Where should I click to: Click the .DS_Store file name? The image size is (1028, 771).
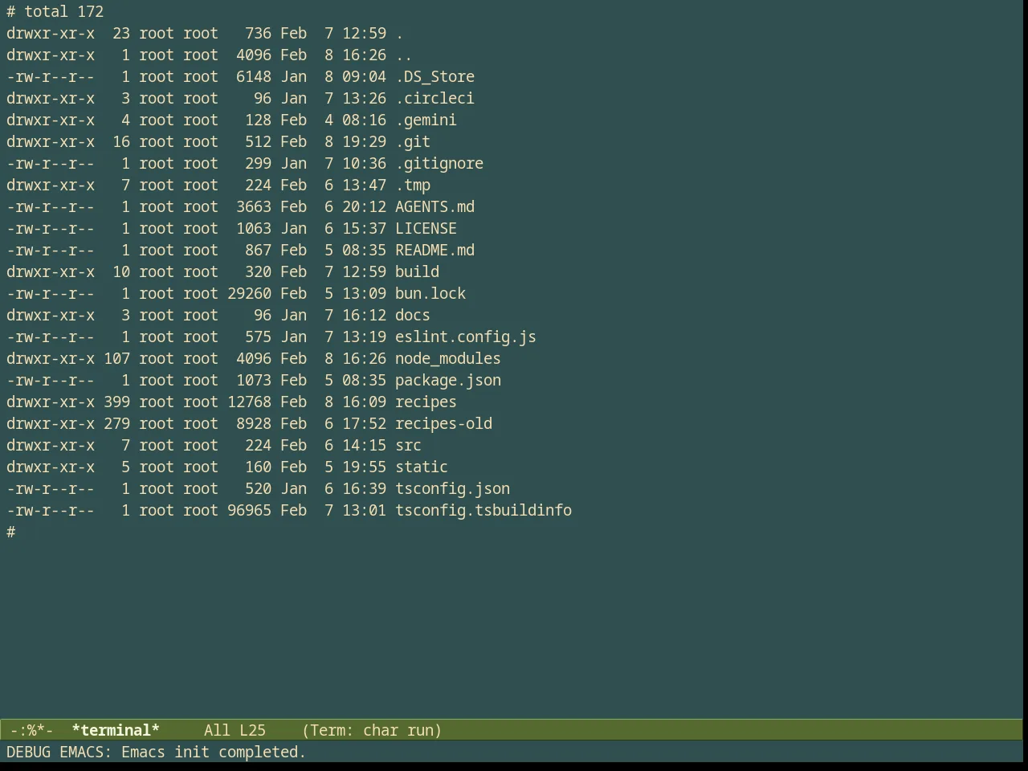click(434, 76)
